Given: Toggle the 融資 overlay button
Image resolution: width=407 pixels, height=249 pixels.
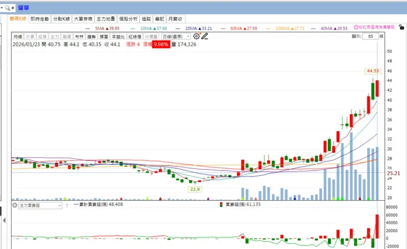Looking at the screenshot, I should point(67,37).
